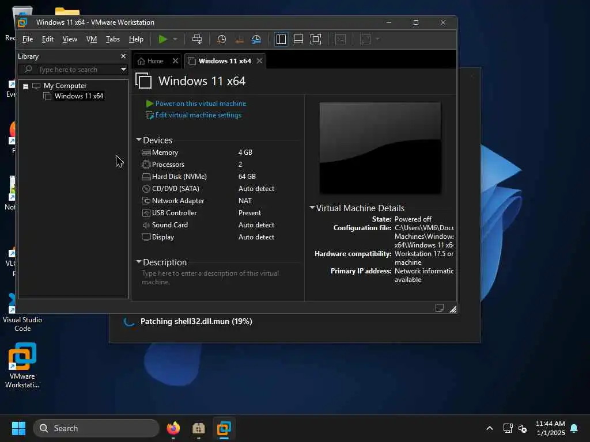Toggle the thumbnail bar view icon
This screenshot has height=442, width=590.
(x=298, y=39)
